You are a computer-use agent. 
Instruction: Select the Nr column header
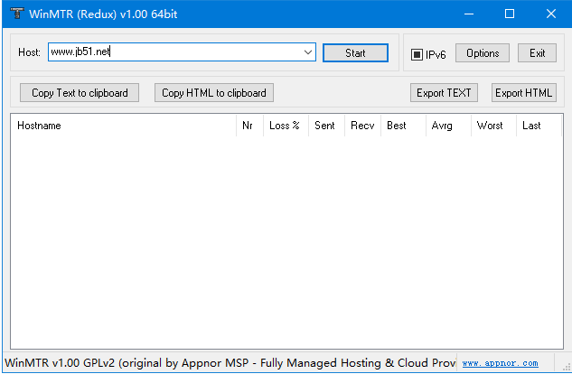point(248,126)
